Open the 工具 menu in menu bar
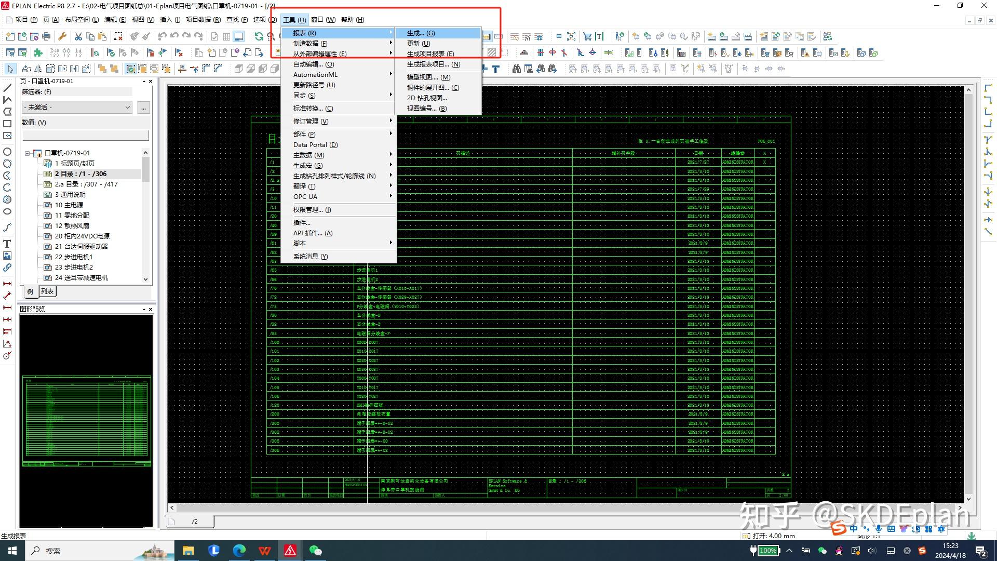The image size is (997, 561). 294,20
